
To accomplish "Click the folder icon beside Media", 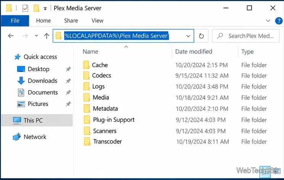I will point(87,97).
